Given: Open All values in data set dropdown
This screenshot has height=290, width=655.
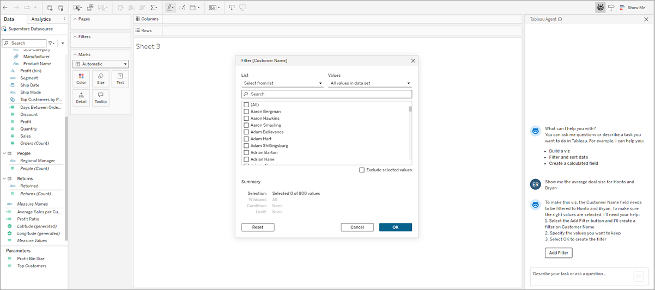Looking at the screenshot, I should click(x=370, y=83).
